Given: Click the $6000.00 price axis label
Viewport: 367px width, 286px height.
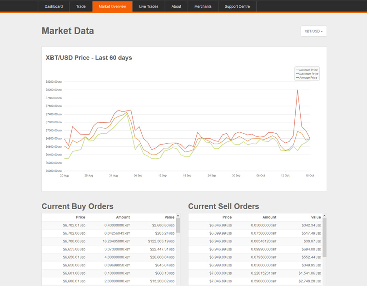Looking at the screenshot, I should (54, 171).
